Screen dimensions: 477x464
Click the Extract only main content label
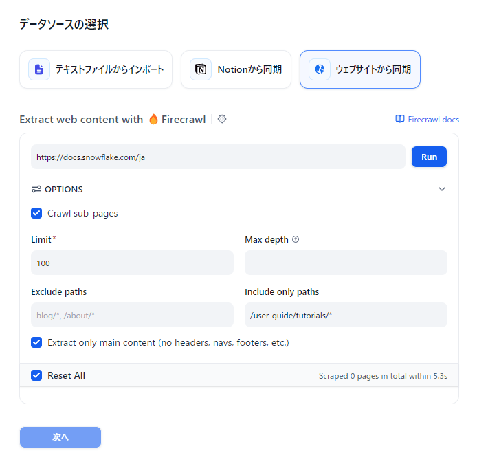tap(168, 343)
